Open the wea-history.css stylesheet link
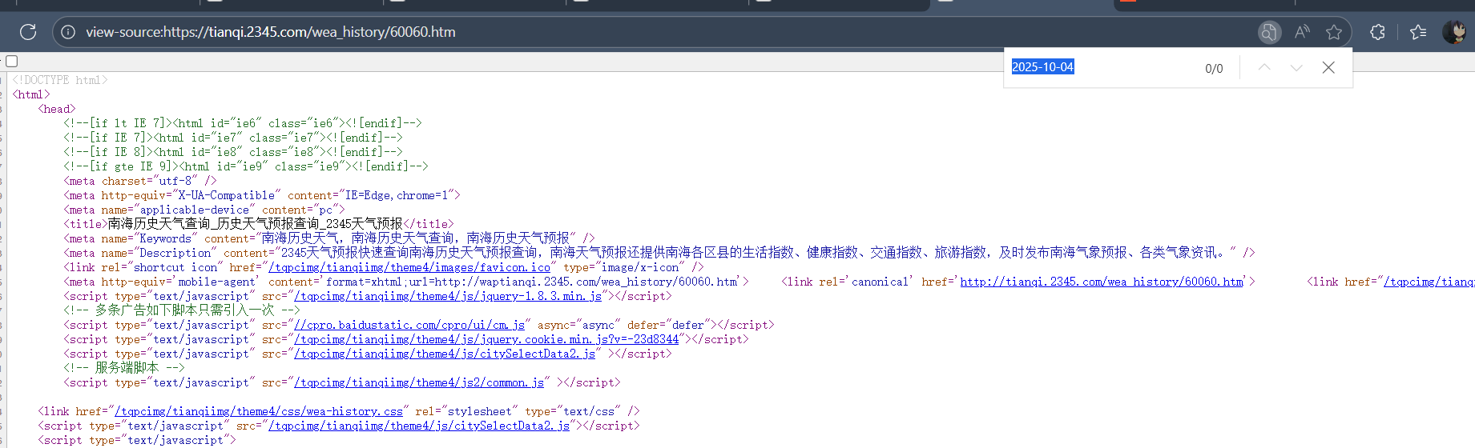1475x448 pixels. 259,411
